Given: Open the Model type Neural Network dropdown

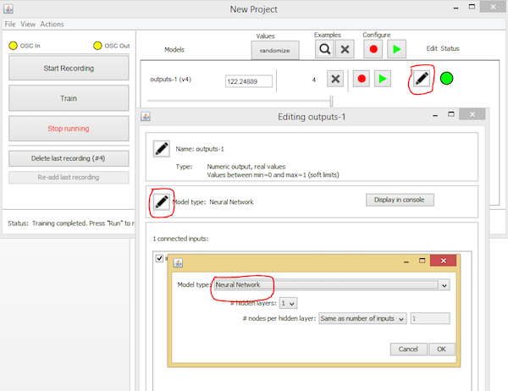Looking at the screenshot, I should click(x=330, y=285).
